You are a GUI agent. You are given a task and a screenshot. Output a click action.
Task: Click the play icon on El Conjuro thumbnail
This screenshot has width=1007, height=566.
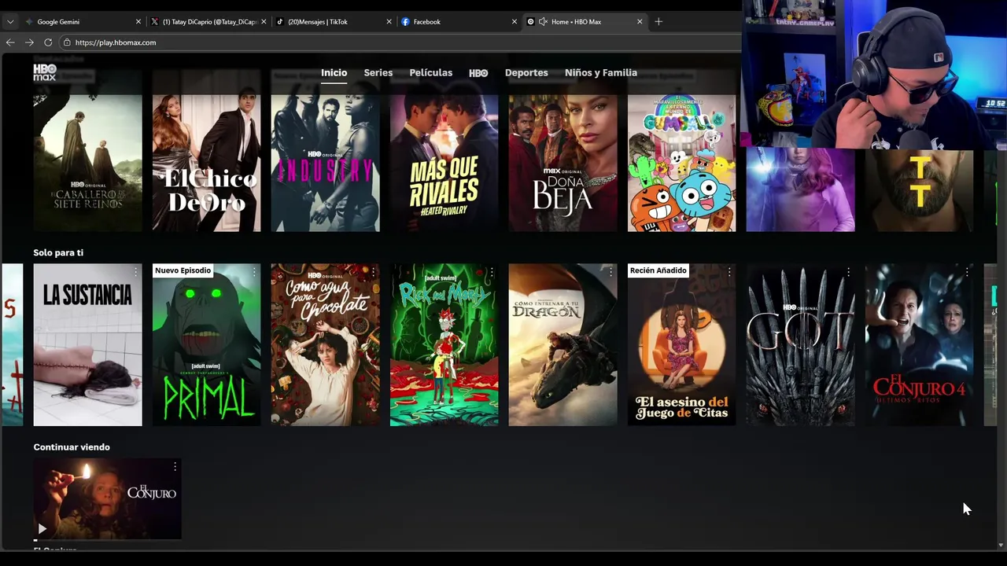42,529
